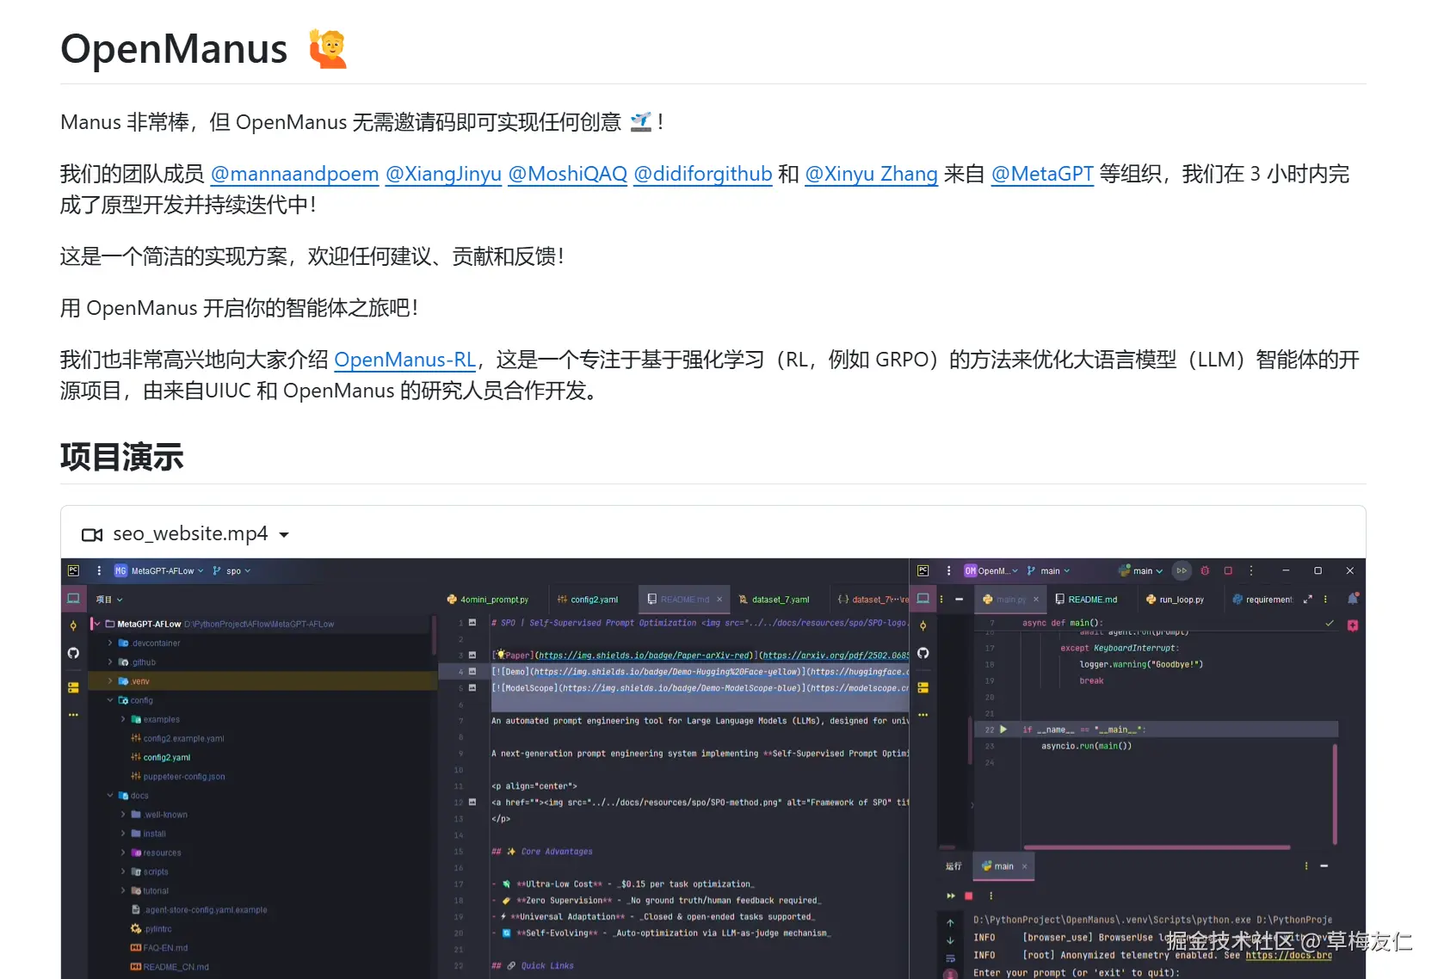Switch to the requirement editor tab
This screenshot has height=979, width=1438.
point(1262,600)
